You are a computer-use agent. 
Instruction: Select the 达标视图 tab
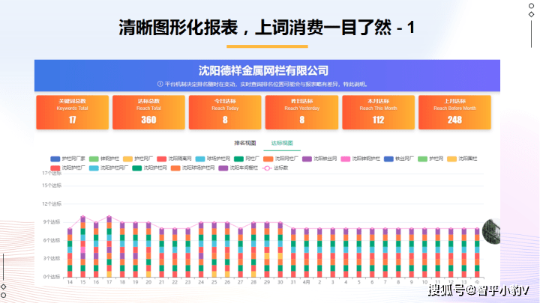pos(282,142)
